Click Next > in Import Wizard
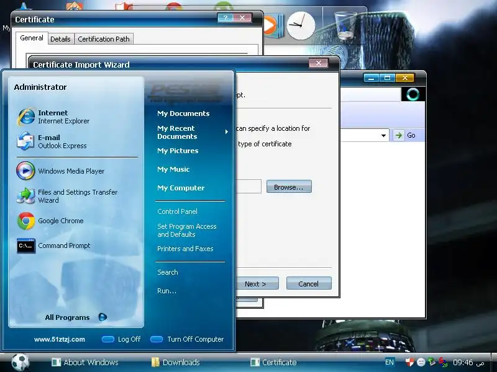497x372 pixels. [257, 283]
